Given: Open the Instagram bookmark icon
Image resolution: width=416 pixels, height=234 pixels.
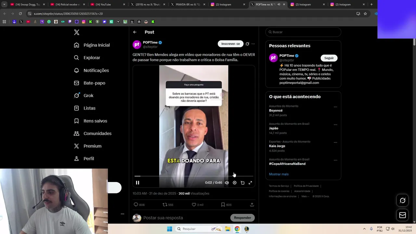Looking at the screenshot, I should coord(84,22).
